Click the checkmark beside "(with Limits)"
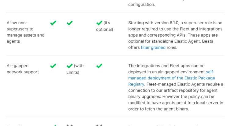 pyautogui.click(x=70, y=66)
